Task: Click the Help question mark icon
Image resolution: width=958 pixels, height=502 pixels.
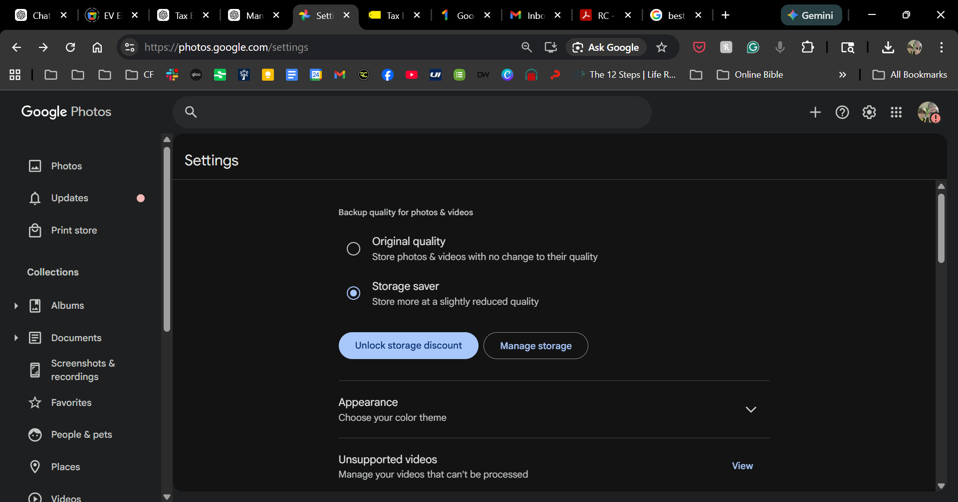Action: pos(842,113)
